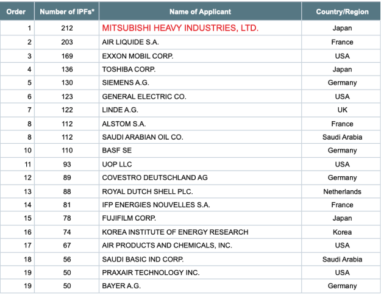381x295 pixels.
Task: Click IPF count 88 for Royal Dutch Shell
Action: pos(67,192)
